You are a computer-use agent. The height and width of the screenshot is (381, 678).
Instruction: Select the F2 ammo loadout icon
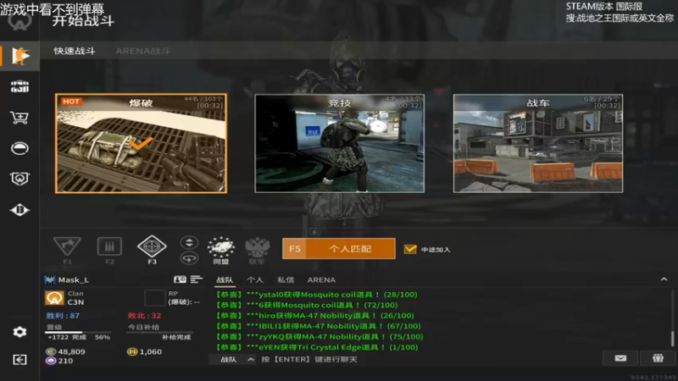[x=109, y=246]
